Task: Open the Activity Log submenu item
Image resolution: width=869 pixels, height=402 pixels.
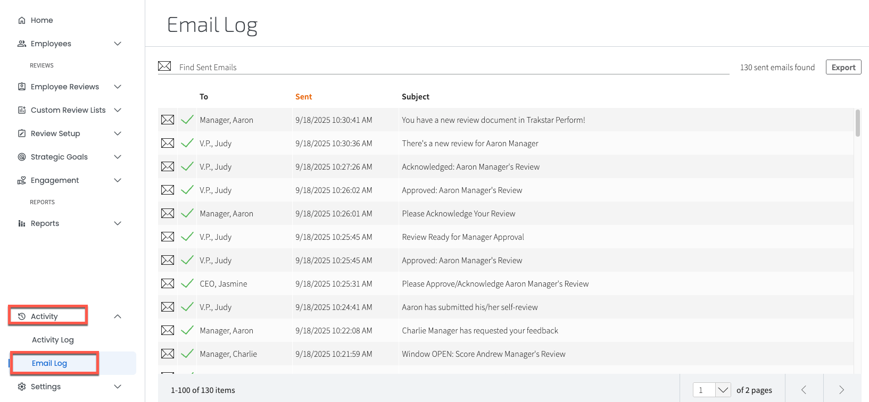Action: click(x=53, y=340)
